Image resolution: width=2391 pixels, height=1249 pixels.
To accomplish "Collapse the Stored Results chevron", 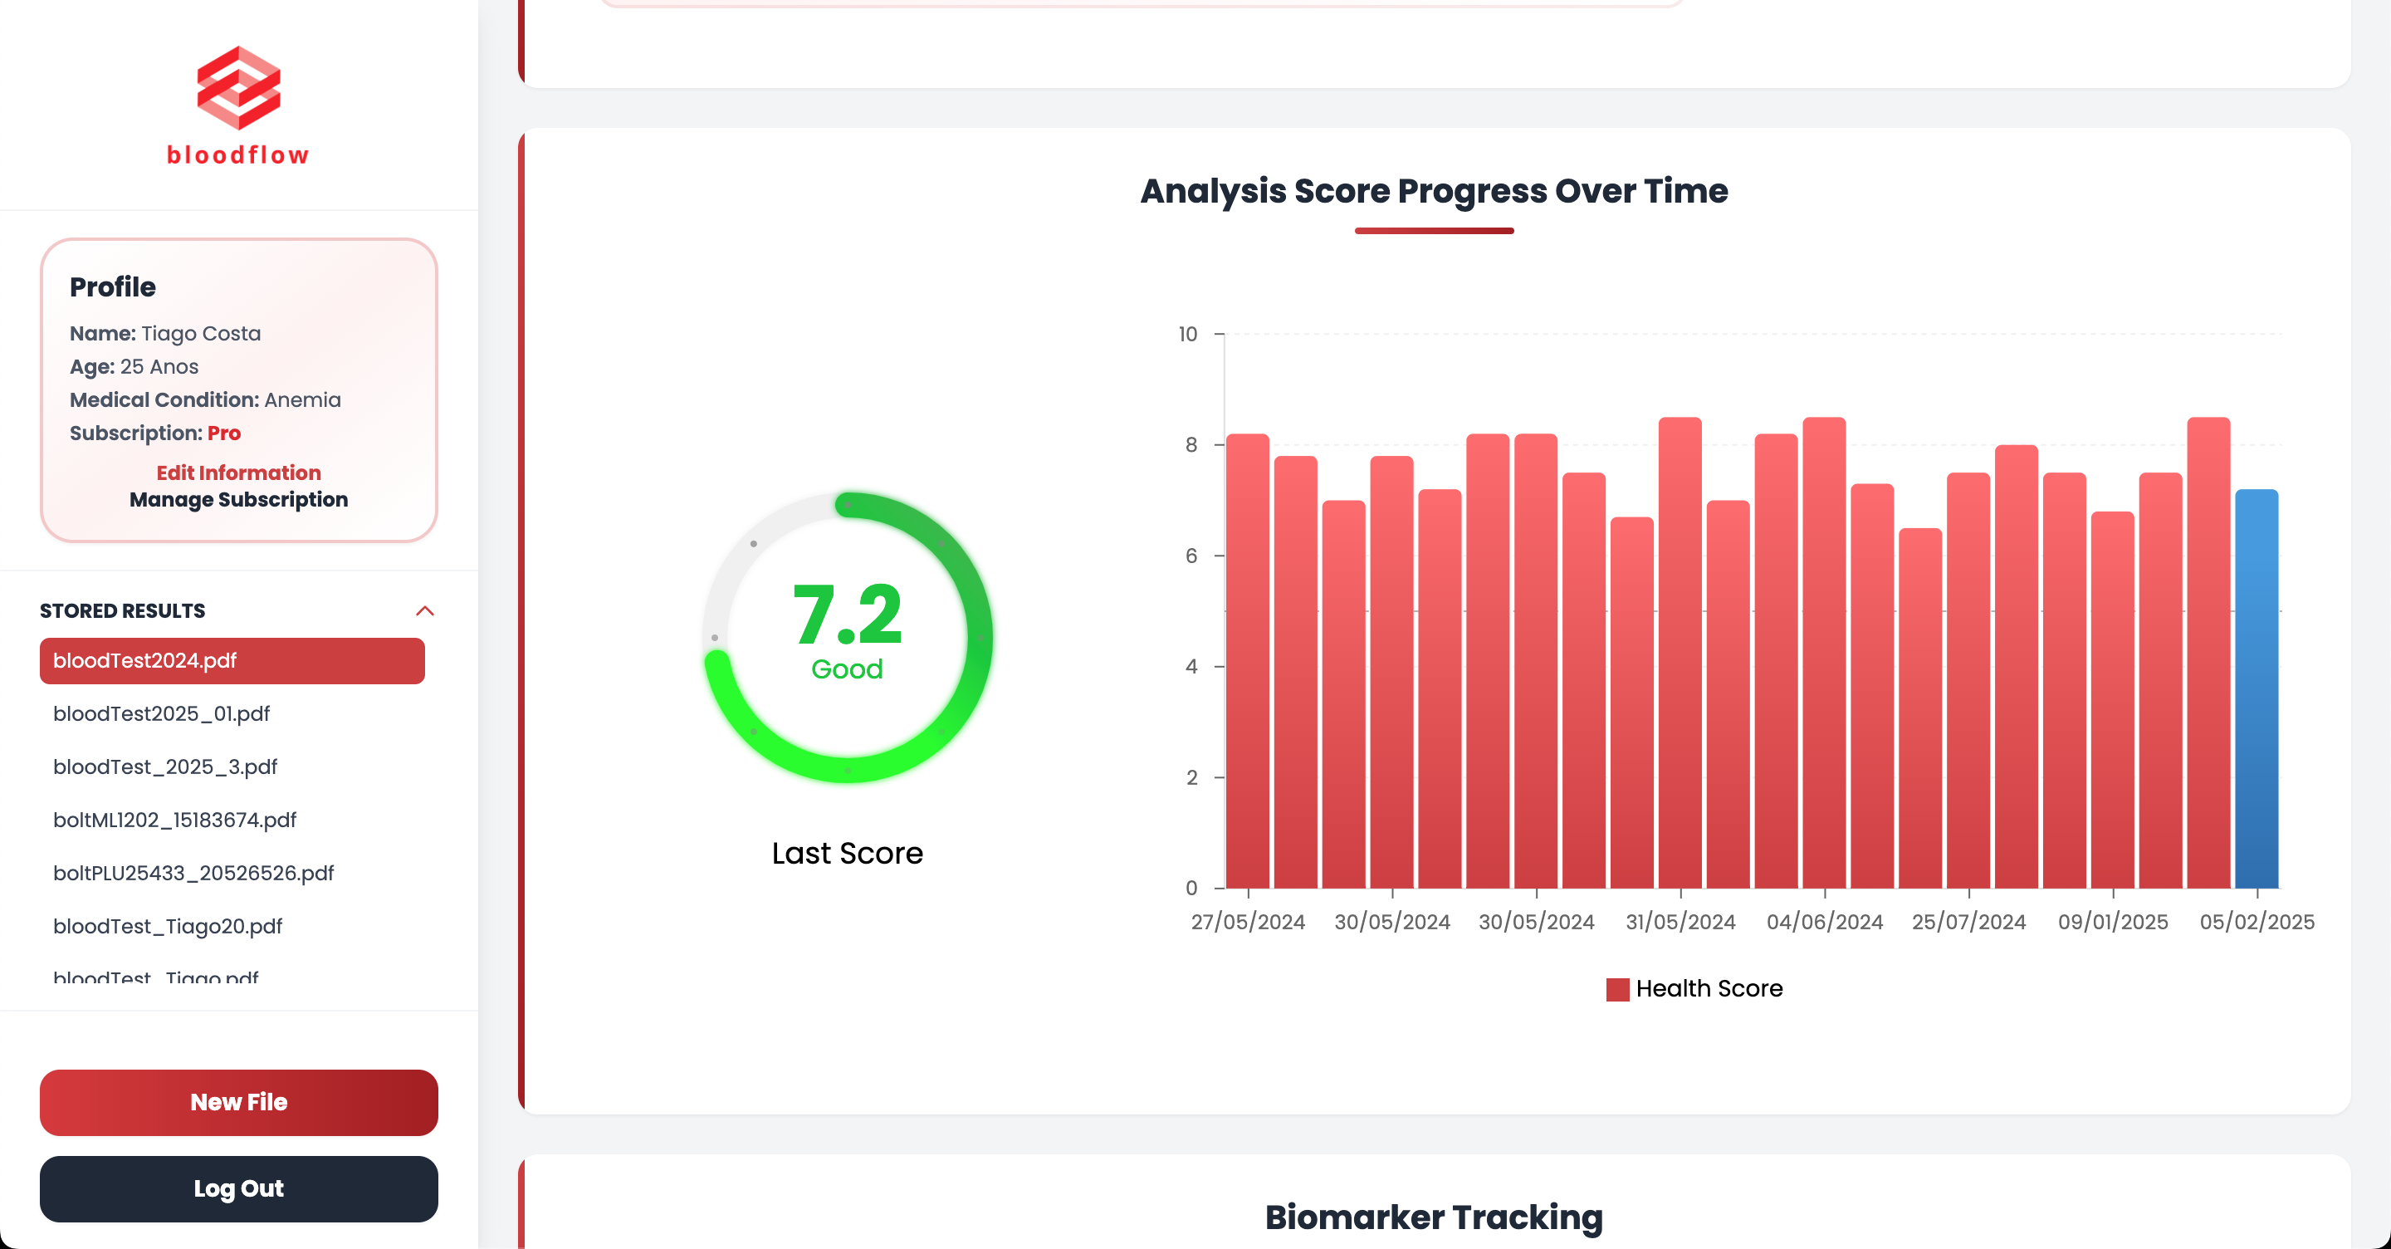I will [424, 611].
